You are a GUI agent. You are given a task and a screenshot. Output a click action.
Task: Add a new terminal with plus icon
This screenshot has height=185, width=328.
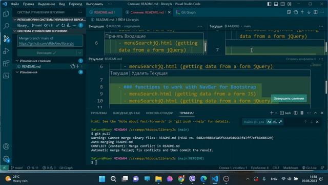(x=272, y=113)
